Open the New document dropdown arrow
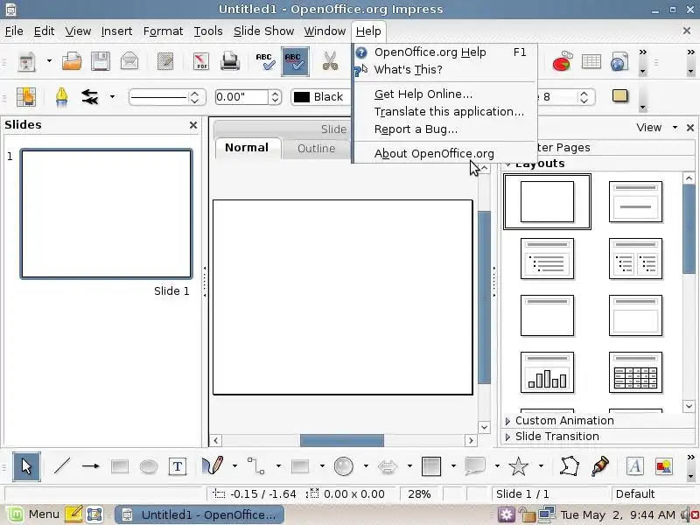 (x=49, y=61)
